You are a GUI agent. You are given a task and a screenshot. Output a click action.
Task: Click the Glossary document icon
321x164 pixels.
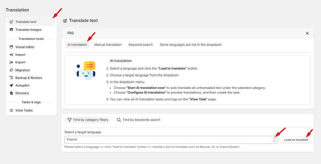coord(11,93)
